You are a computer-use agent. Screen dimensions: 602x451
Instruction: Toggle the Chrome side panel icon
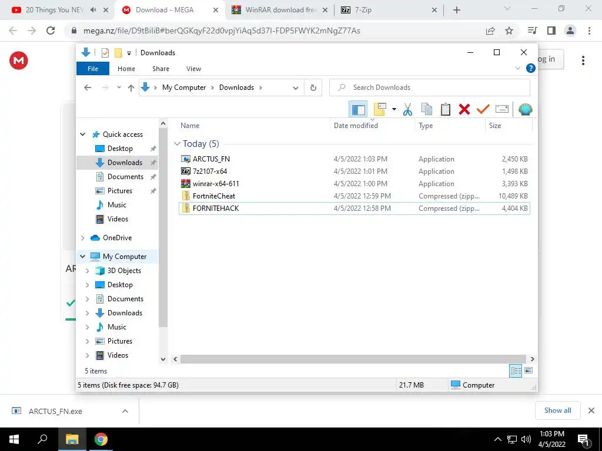tap(551, 31)
